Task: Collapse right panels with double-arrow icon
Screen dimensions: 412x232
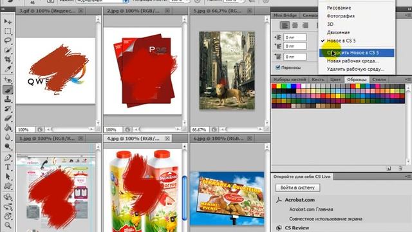Action: [x=409, y=9]
